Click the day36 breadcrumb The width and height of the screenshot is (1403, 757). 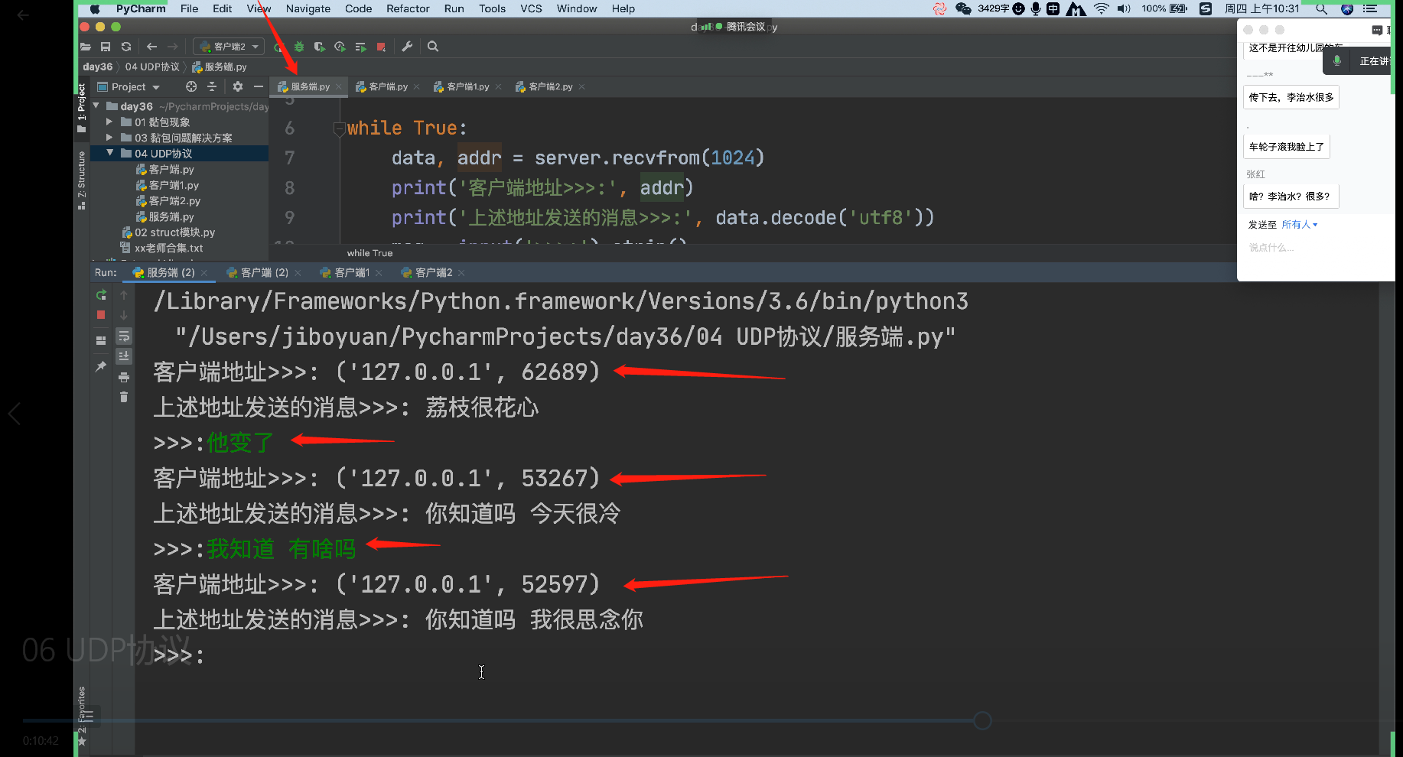click(97, 67)
